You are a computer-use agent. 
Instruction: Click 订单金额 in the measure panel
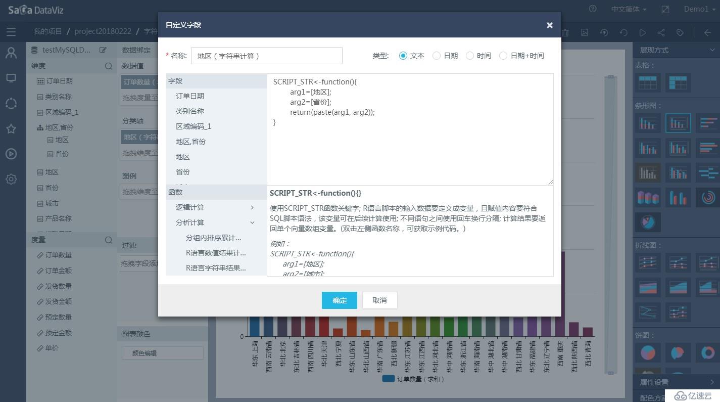[x=58, y=271]
